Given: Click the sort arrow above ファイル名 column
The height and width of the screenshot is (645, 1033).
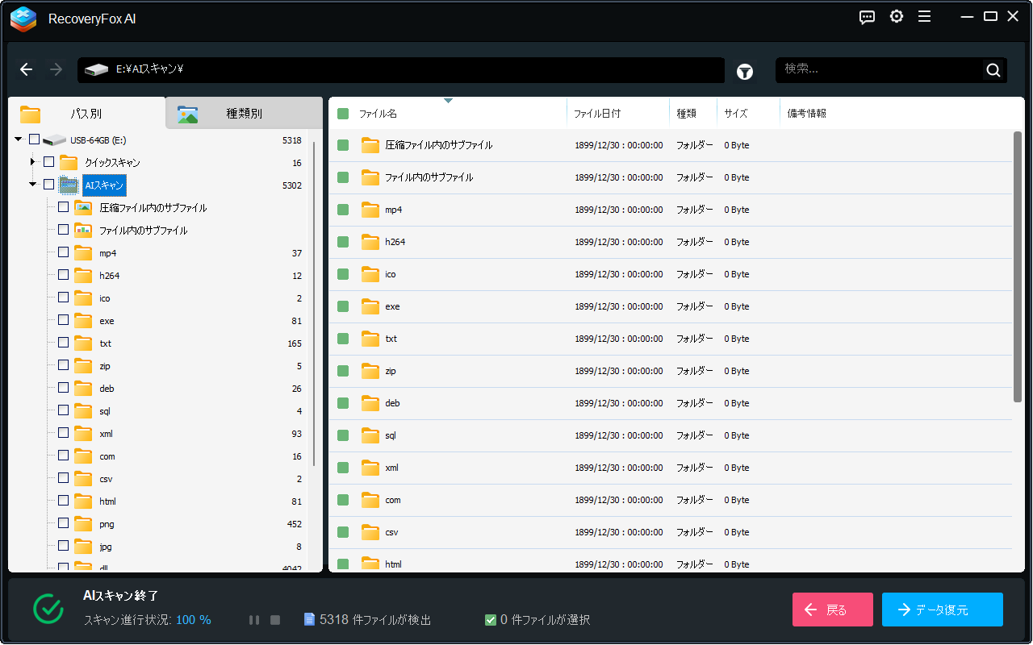Looking at the screenshot, I should pyautogui.click(x=448, y=101).
